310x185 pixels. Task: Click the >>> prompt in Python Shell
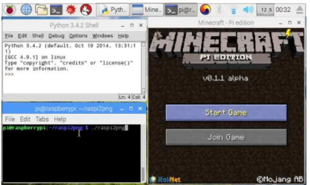[x=9, y=74]
